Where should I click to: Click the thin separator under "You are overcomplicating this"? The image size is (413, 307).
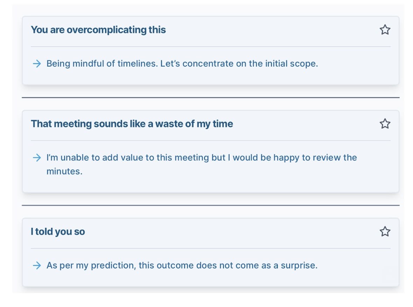pos(210,47)
